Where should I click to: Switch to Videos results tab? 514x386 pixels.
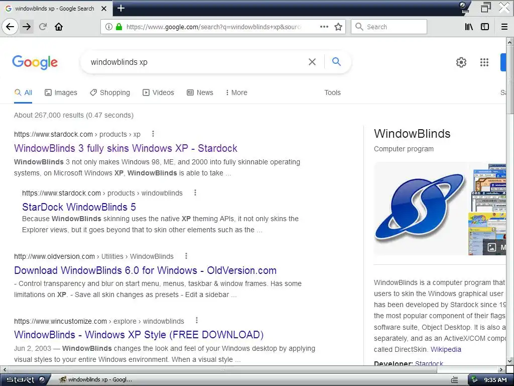point(158,92)
